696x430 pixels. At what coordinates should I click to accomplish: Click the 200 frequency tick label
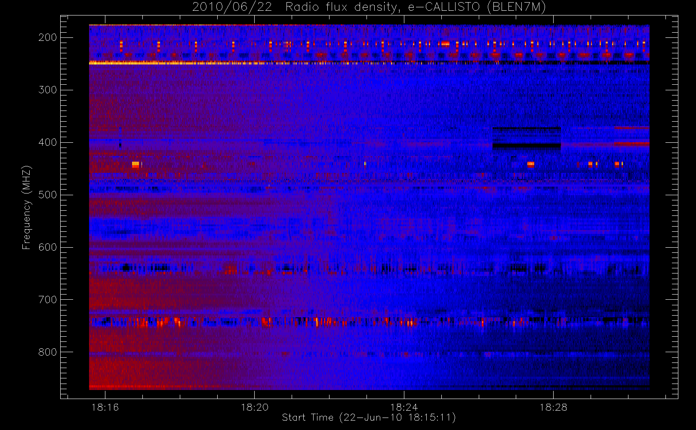48,37
